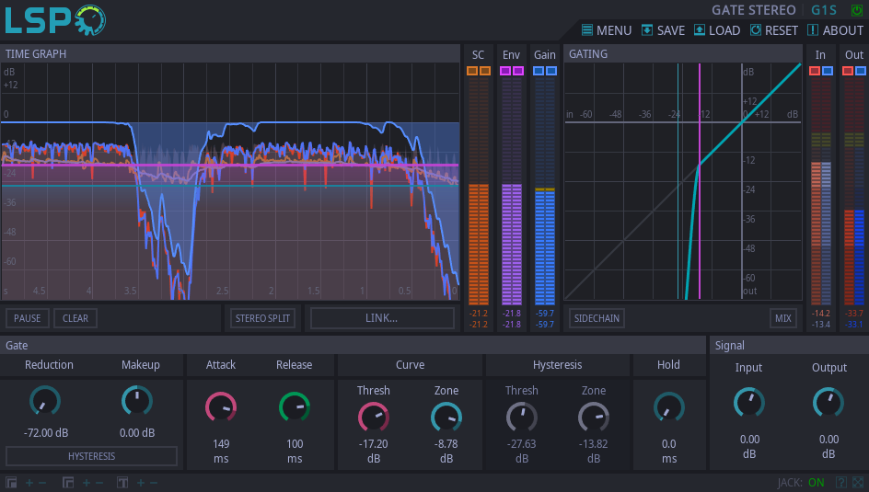Viewport: 869px width, 492px height.
Task: Click the -13.82 dB hysteresis zone value
Action: [594, 451]
